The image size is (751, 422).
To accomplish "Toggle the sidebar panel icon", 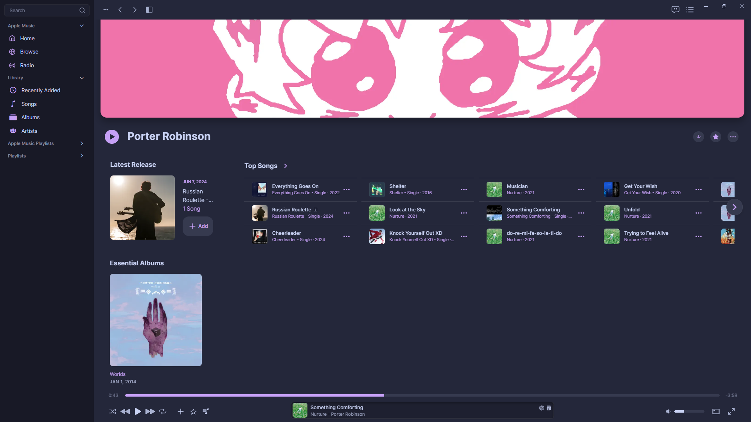I will tap(149, 10).
